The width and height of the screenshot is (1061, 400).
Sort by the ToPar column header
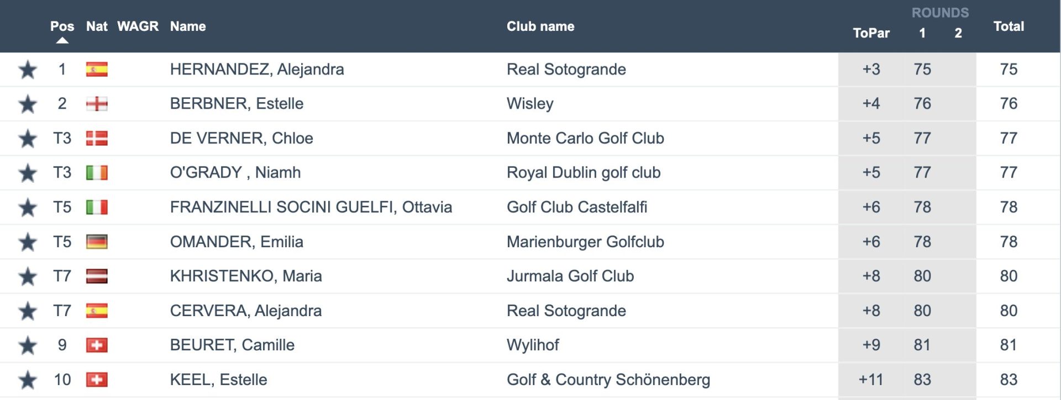[871, 33]
